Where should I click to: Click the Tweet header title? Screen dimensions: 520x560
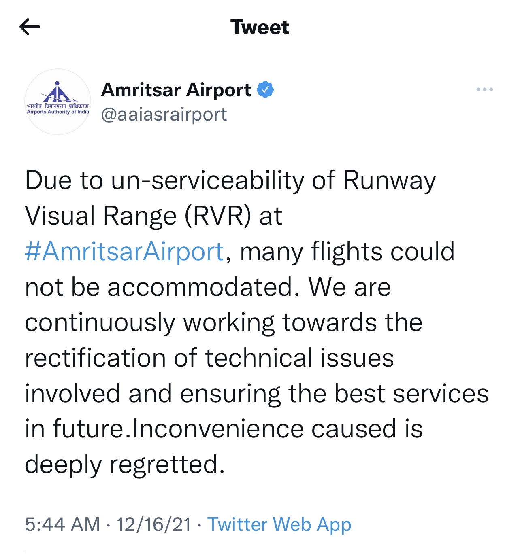260,27
